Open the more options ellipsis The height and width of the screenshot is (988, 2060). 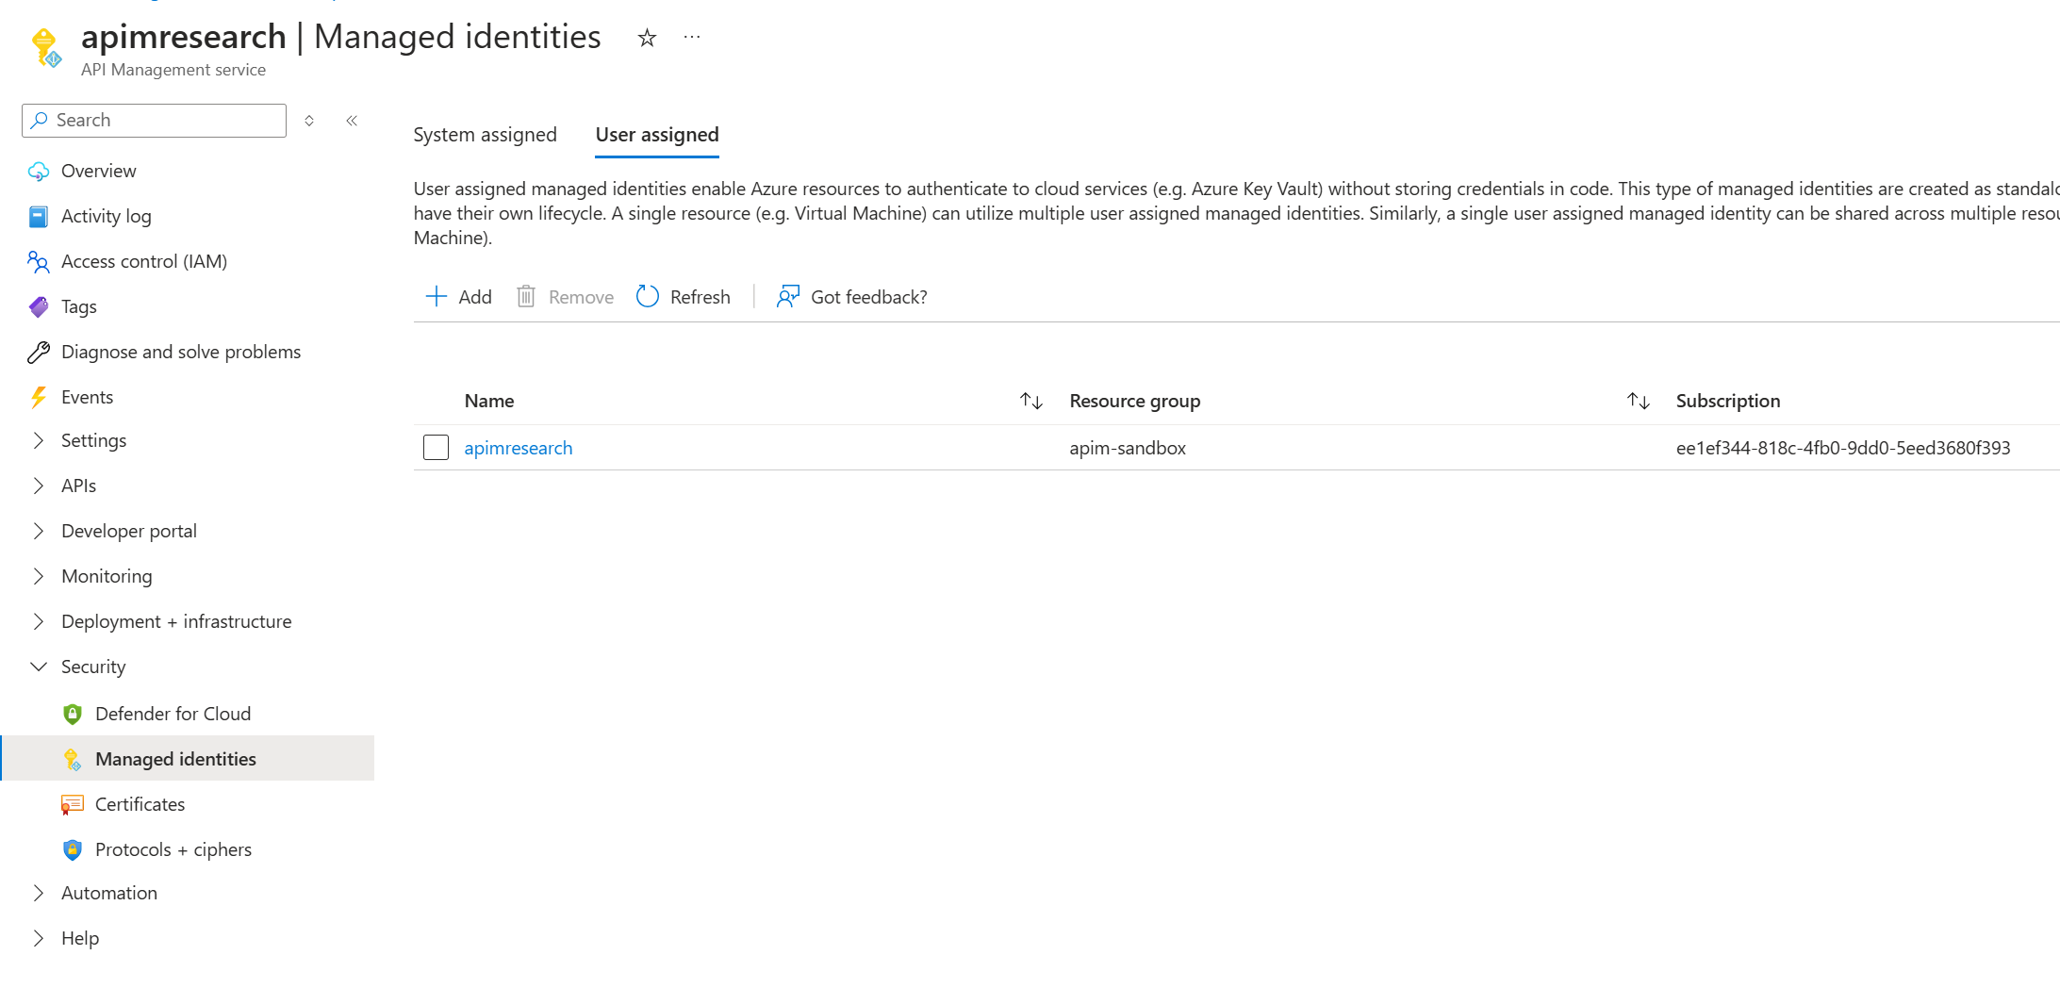pos(692,38)
